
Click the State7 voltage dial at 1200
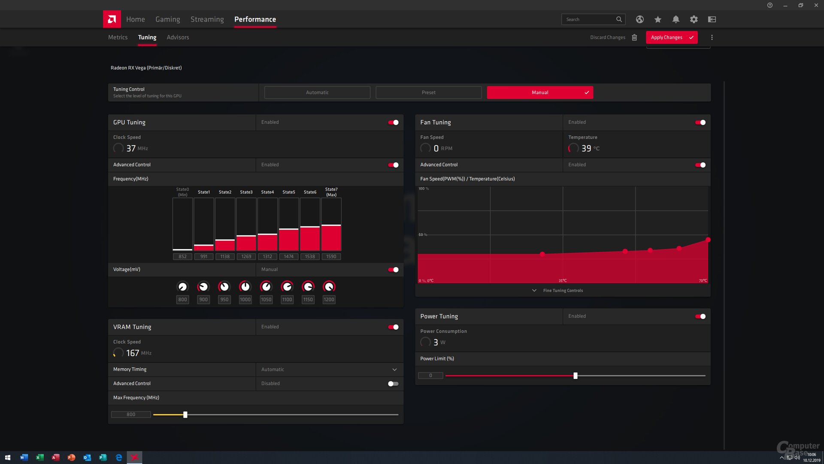pyautogui.click(x=329, y=287)
